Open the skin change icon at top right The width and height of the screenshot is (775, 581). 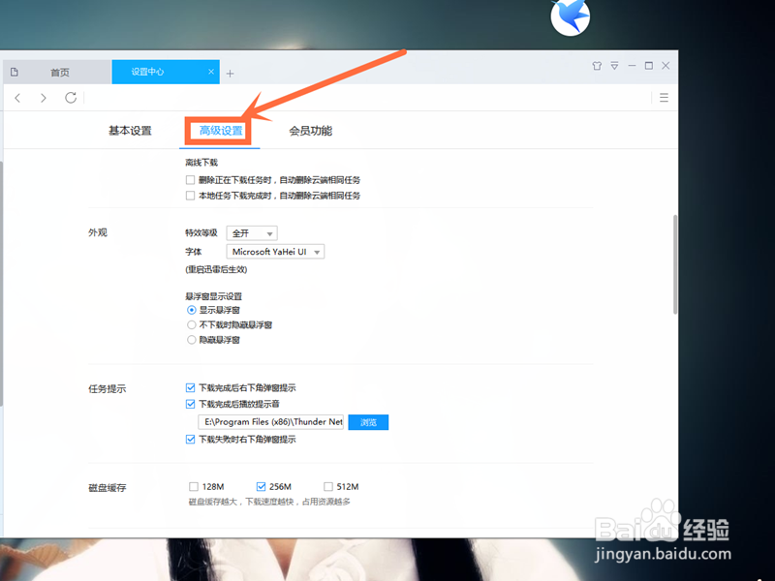[597, 65]
